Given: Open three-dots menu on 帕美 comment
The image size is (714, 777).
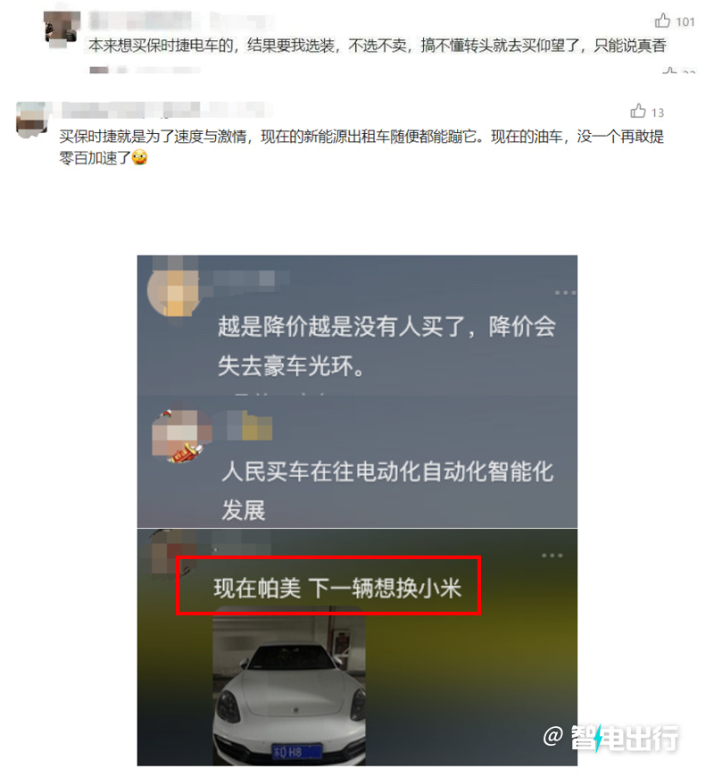Looking at the screenshot, I should (552, 556).
